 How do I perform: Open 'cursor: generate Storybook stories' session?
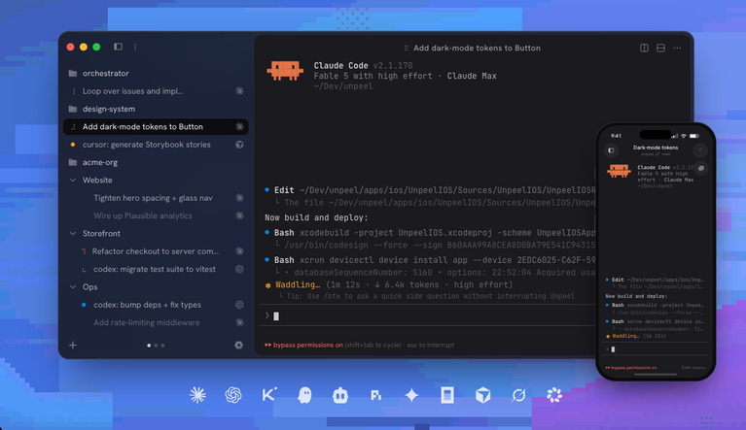pos(156,145)
